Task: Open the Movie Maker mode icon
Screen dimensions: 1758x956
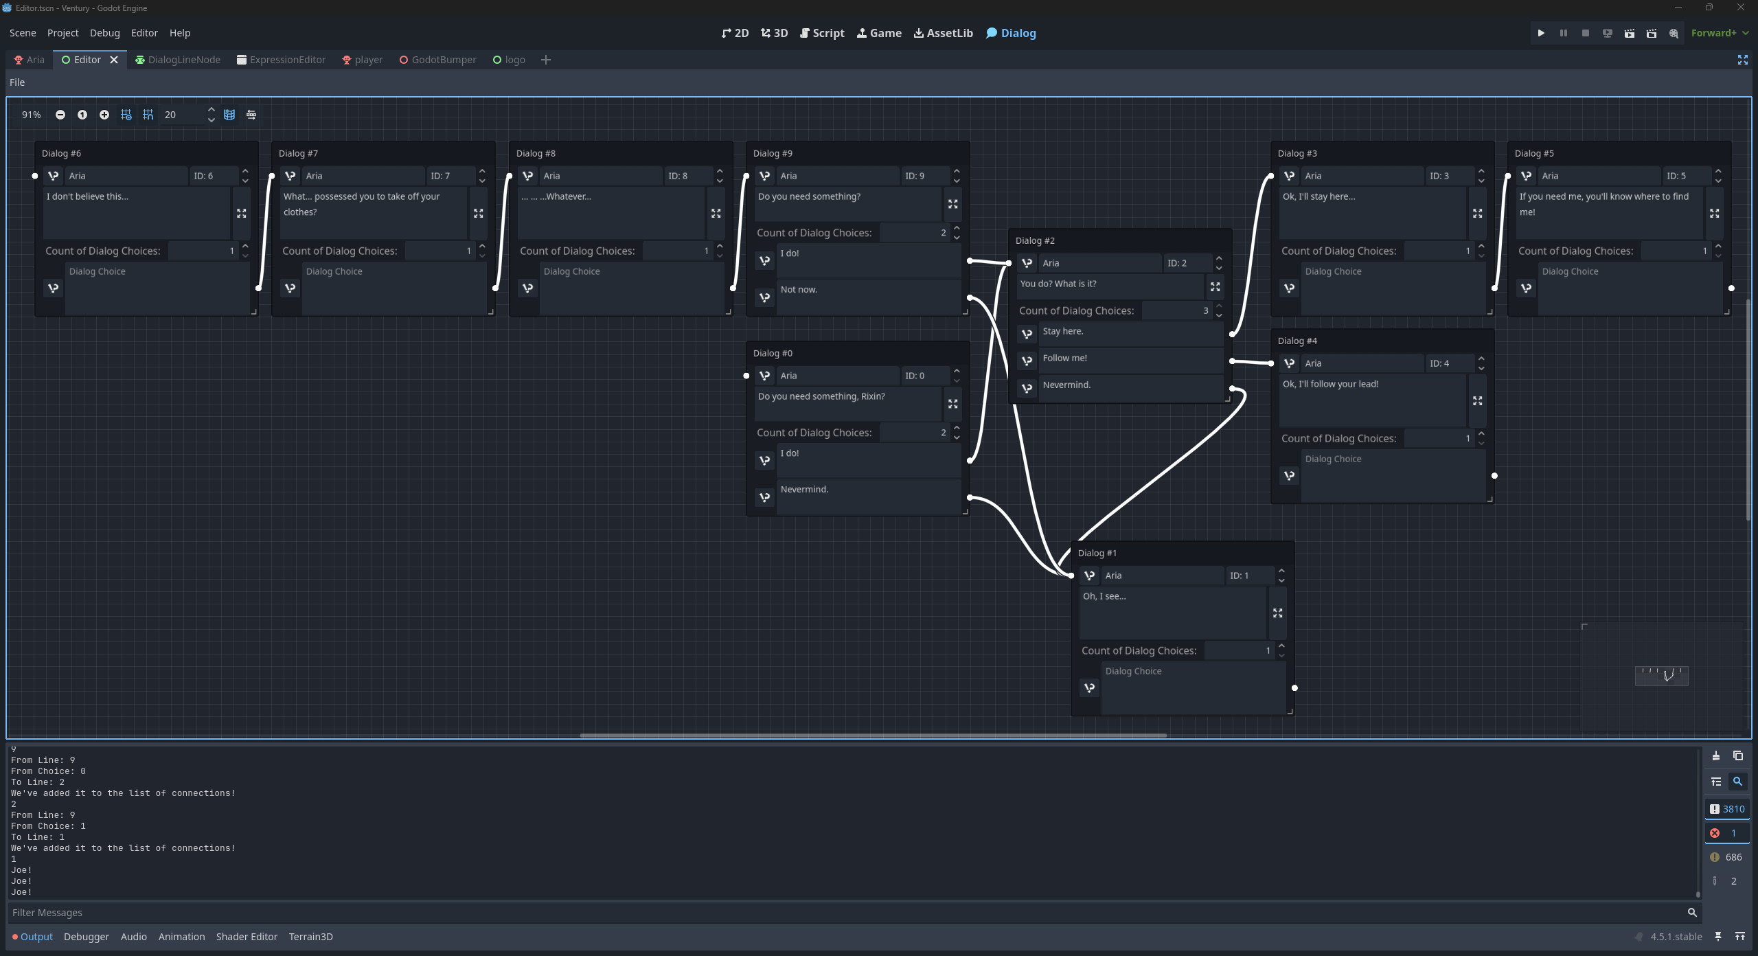Action: pyautogui.click(x=1674, y=33)
